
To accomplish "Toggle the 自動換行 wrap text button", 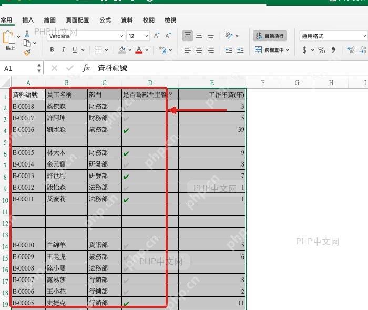I will [270, 36].
